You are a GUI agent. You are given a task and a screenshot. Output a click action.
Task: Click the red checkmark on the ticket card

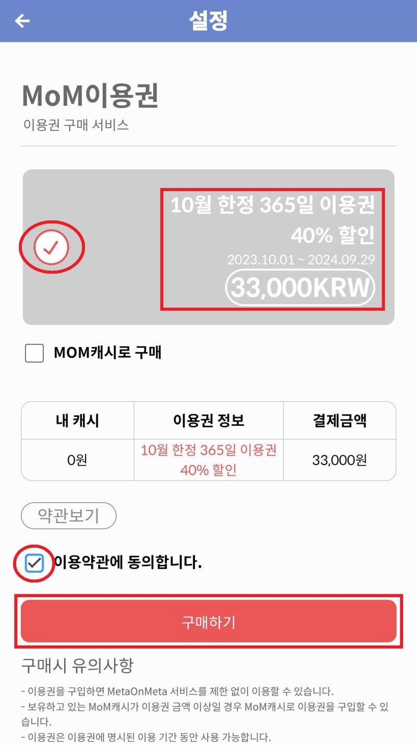pyautogui.click(x=52, y=246)
